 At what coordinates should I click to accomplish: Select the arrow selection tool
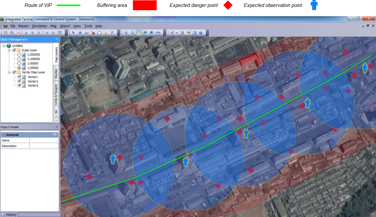(x=73, y=33)
